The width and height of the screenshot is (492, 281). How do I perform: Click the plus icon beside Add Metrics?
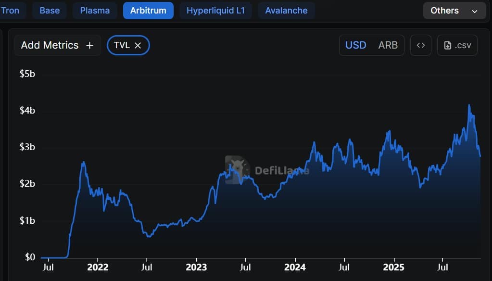pos(90,46)
